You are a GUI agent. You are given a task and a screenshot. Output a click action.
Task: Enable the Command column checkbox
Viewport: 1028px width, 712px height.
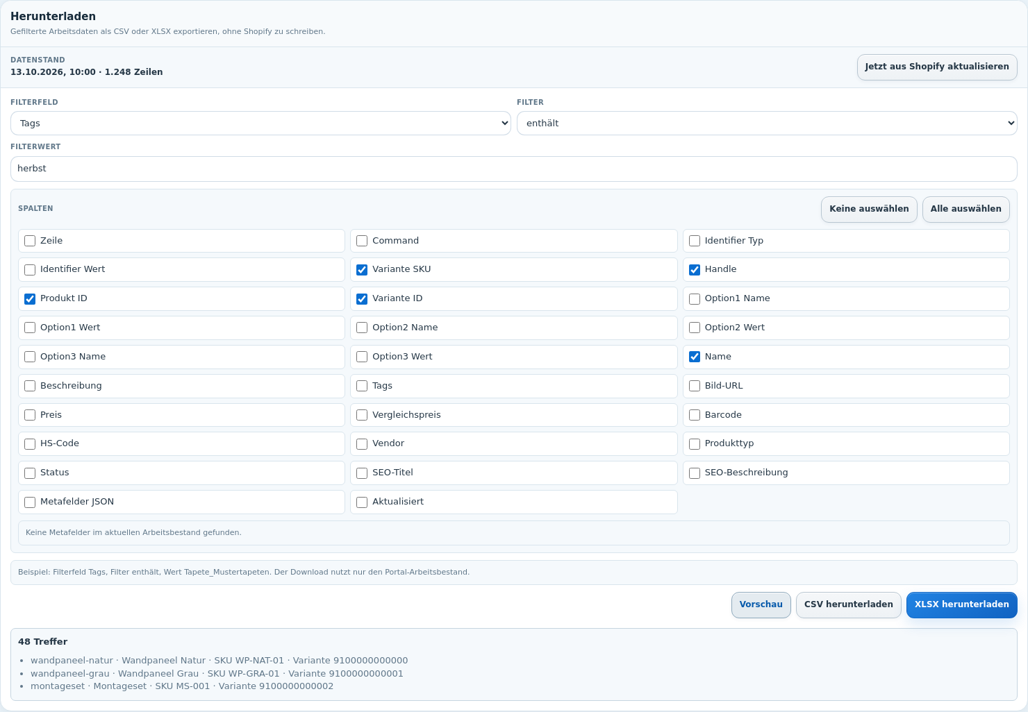(362, 241)
